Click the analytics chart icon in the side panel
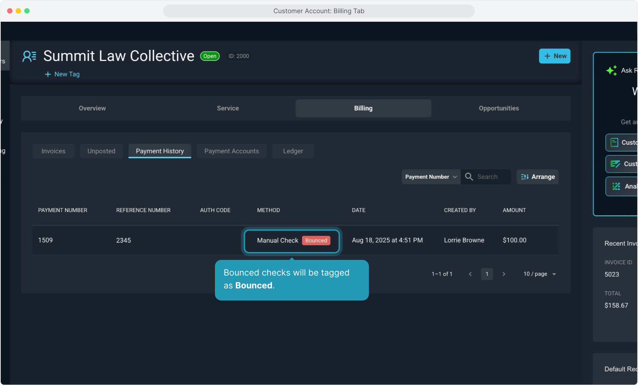The width and height of the screenshot is (638, 385). point(616,186)
